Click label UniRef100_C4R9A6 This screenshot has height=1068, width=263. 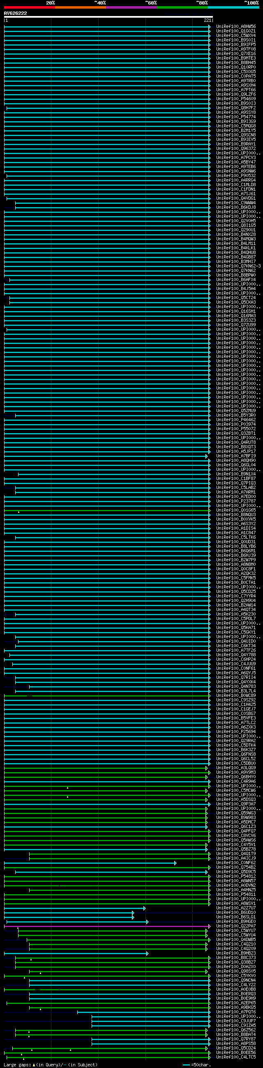(x=235, y=782)
